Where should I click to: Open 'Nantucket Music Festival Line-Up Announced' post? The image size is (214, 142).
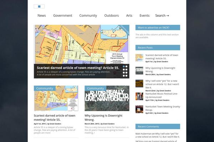tap(162, 95)
